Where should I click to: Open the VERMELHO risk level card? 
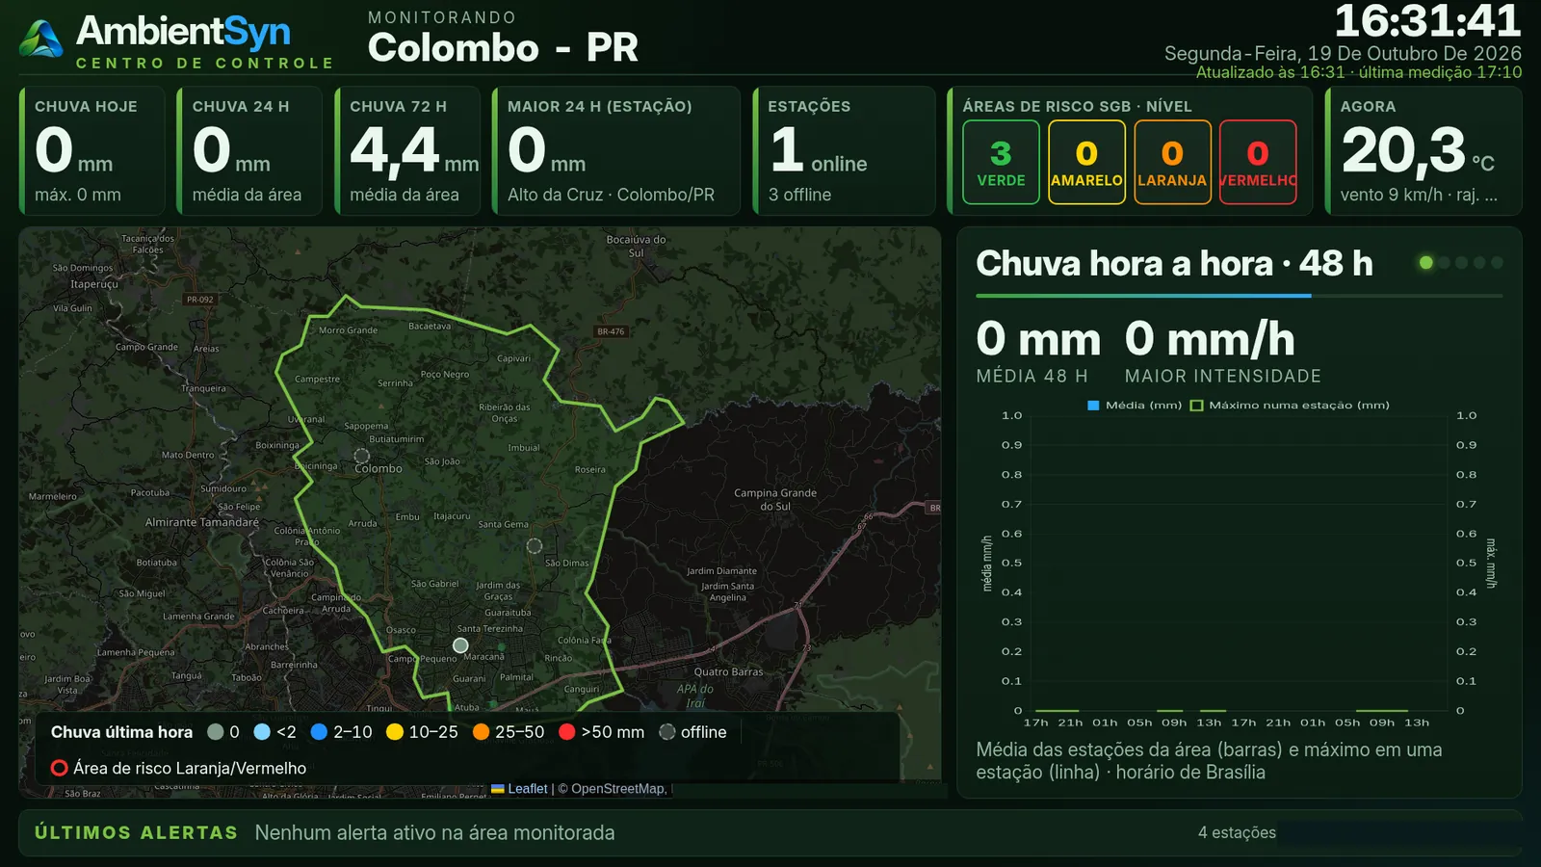coord(1258,162)
